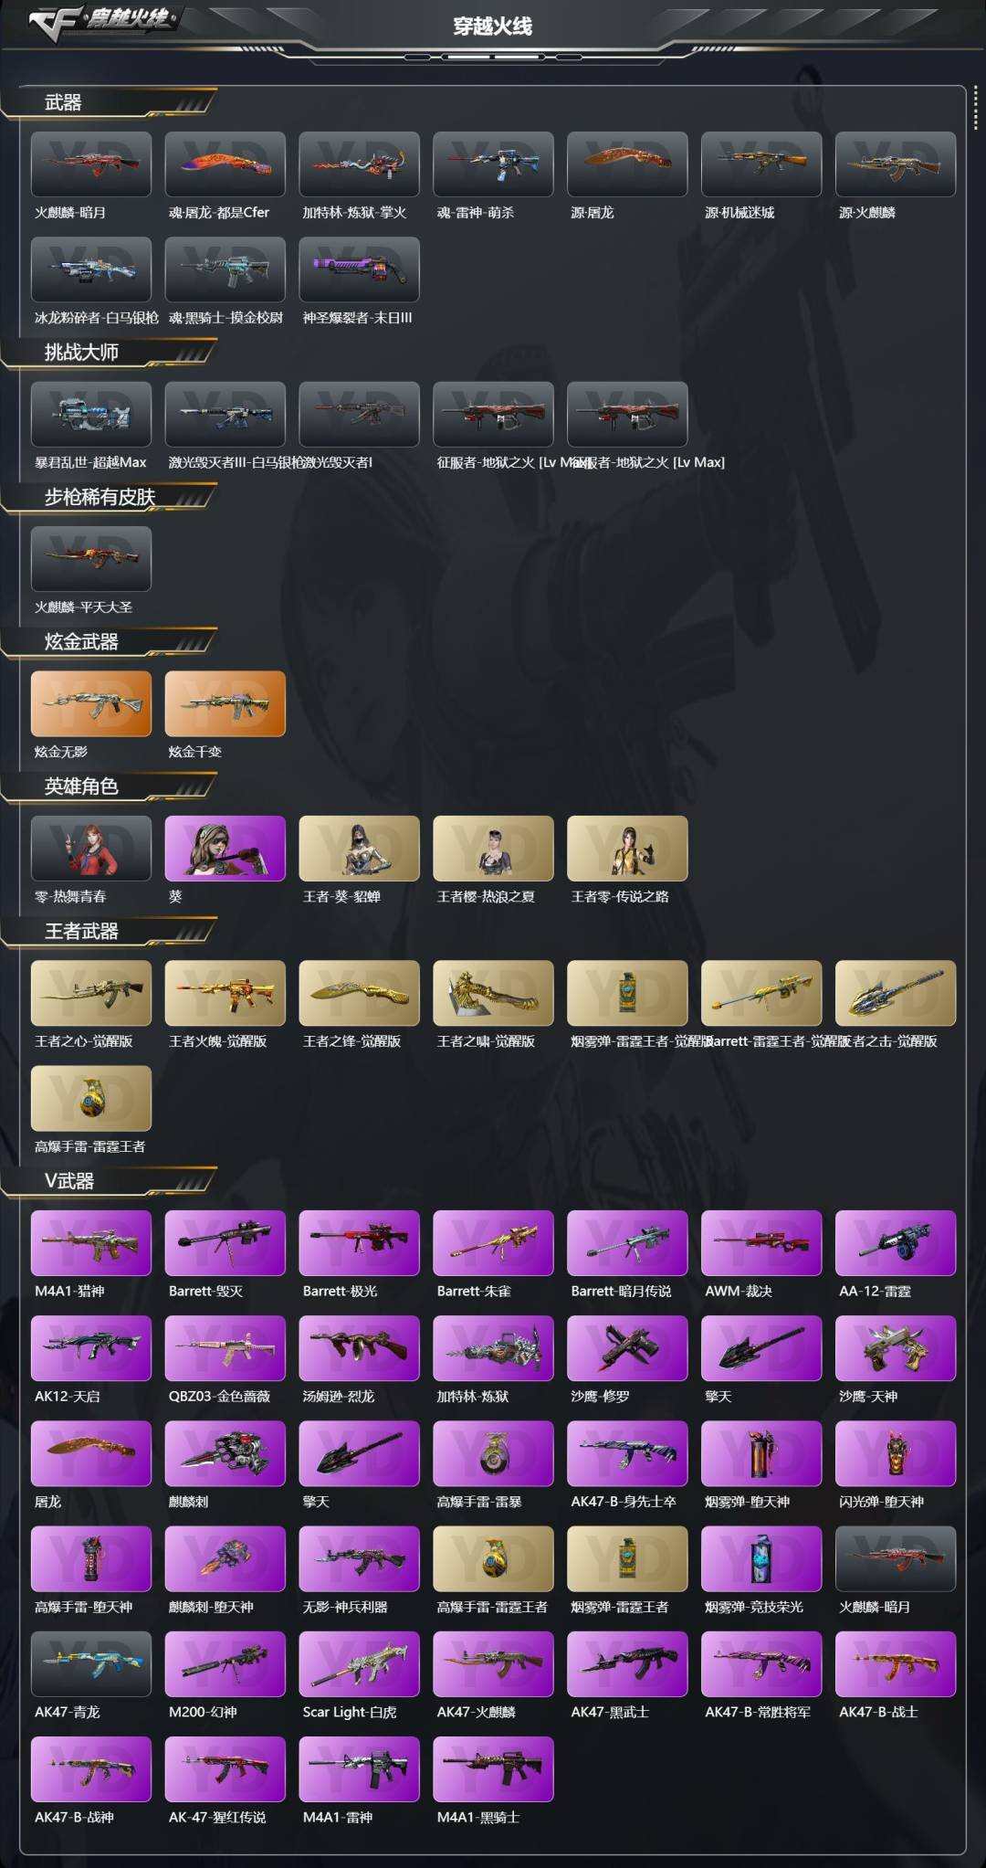Choose the 炫金无影 golden weapon
The width and height of the screenshot is (986, 1868).
tap(91, 703)
